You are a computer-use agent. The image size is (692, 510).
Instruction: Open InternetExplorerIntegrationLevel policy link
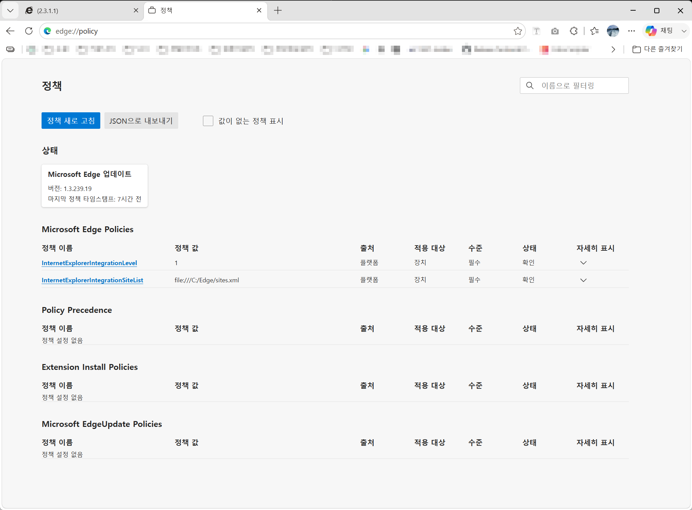[x=89, y=263]
